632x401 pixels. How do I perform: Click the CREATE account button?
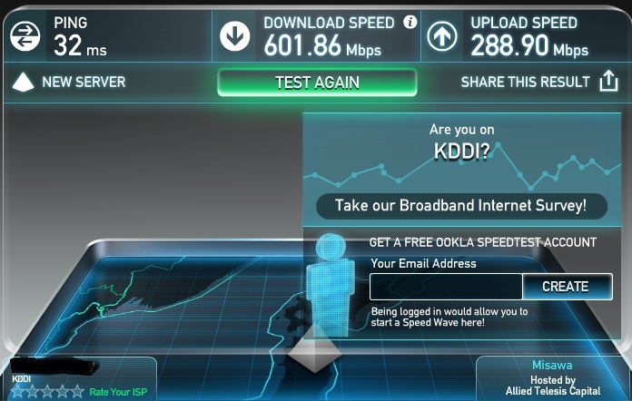point(568,287)
